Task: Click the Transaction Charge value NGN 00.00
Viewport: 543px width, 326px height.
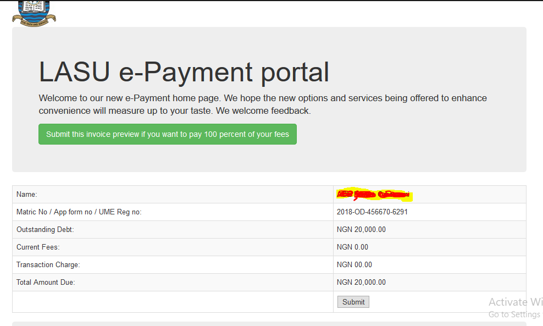Action: point(354,264)
